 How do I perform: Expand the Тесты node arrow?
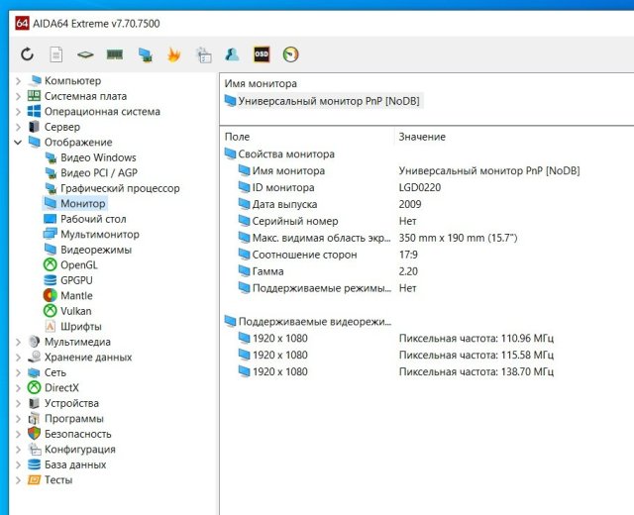18,480
